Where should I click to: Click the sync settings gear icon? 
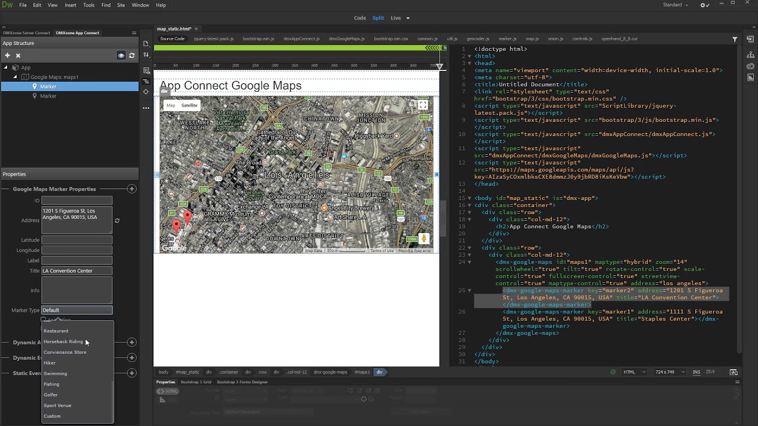[705, 5]
